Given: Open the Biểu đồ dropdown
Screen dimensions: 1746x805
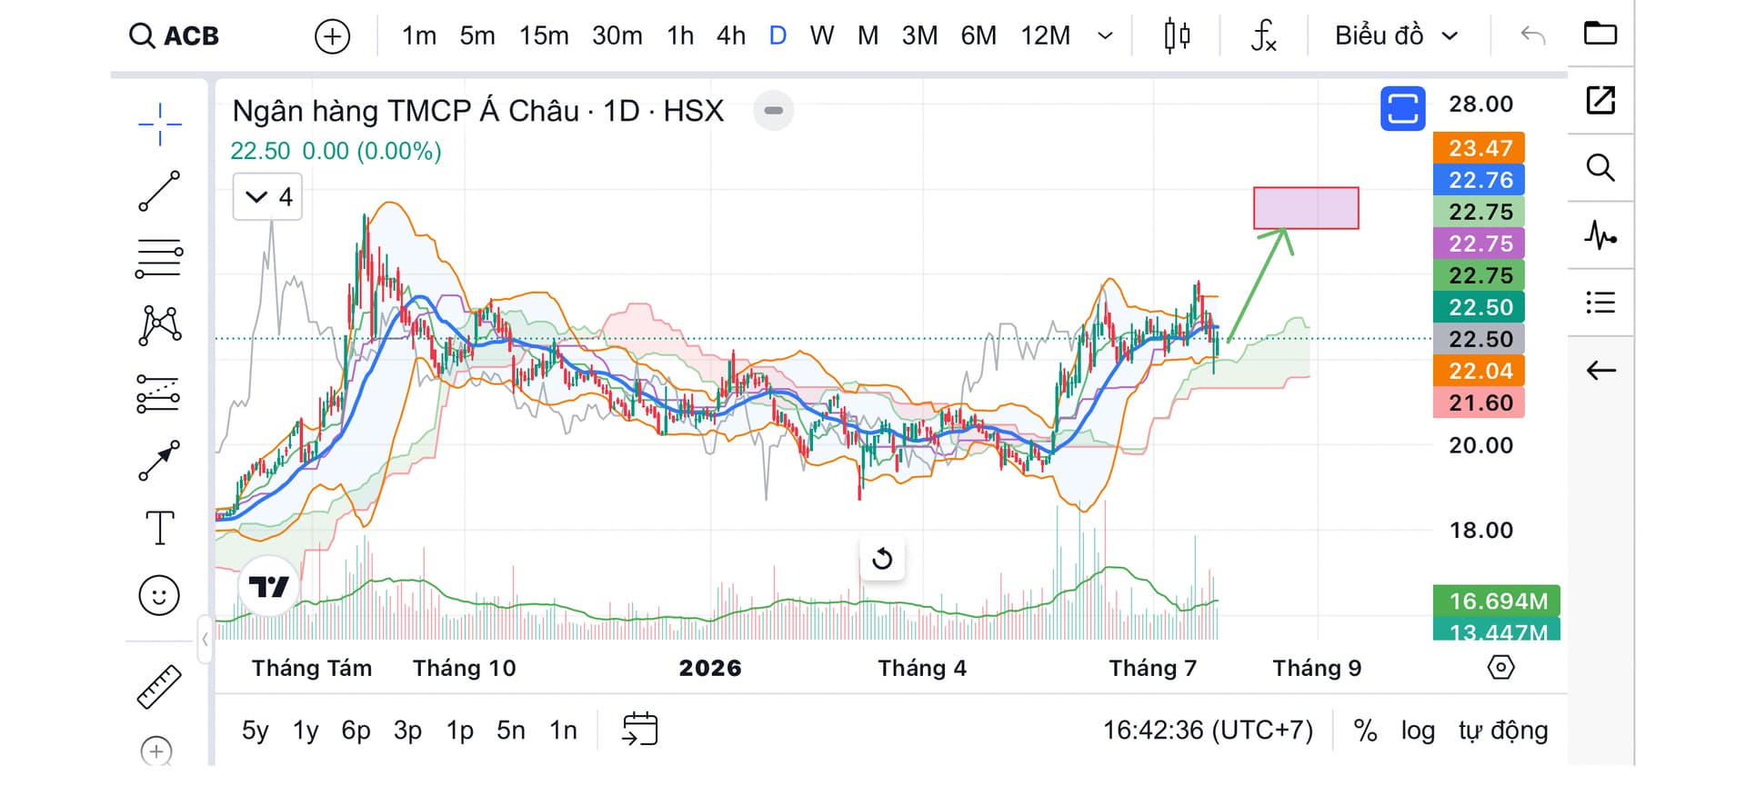Looking at the screenshot, I should point(1397,36).
